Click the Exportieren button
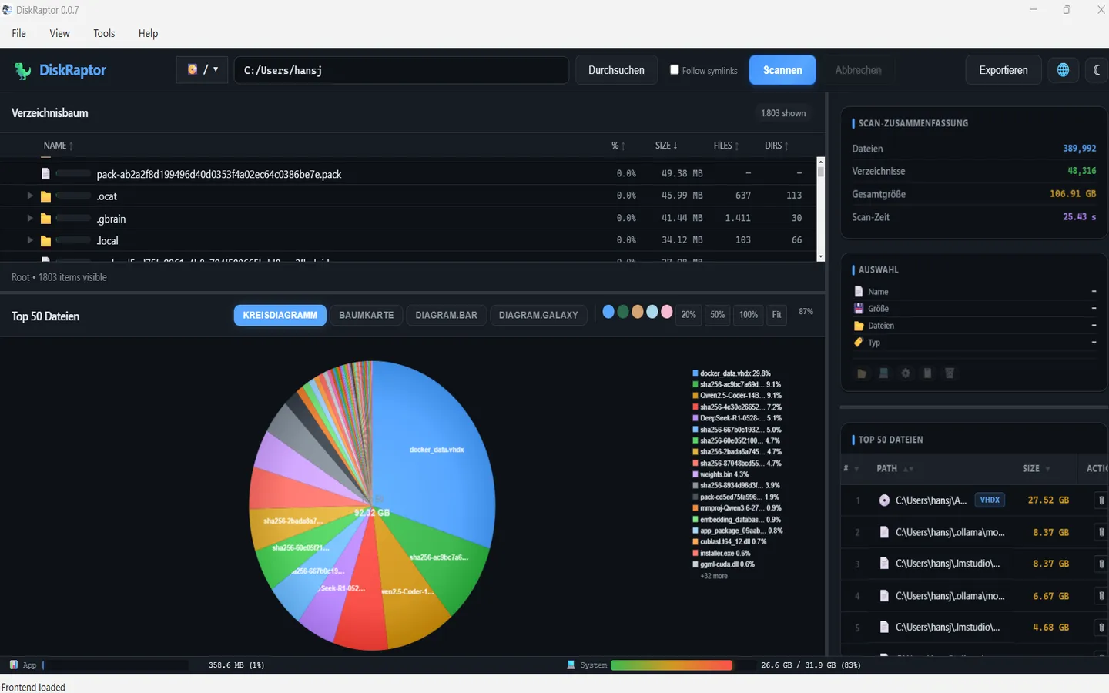 tap(1003, 70)
